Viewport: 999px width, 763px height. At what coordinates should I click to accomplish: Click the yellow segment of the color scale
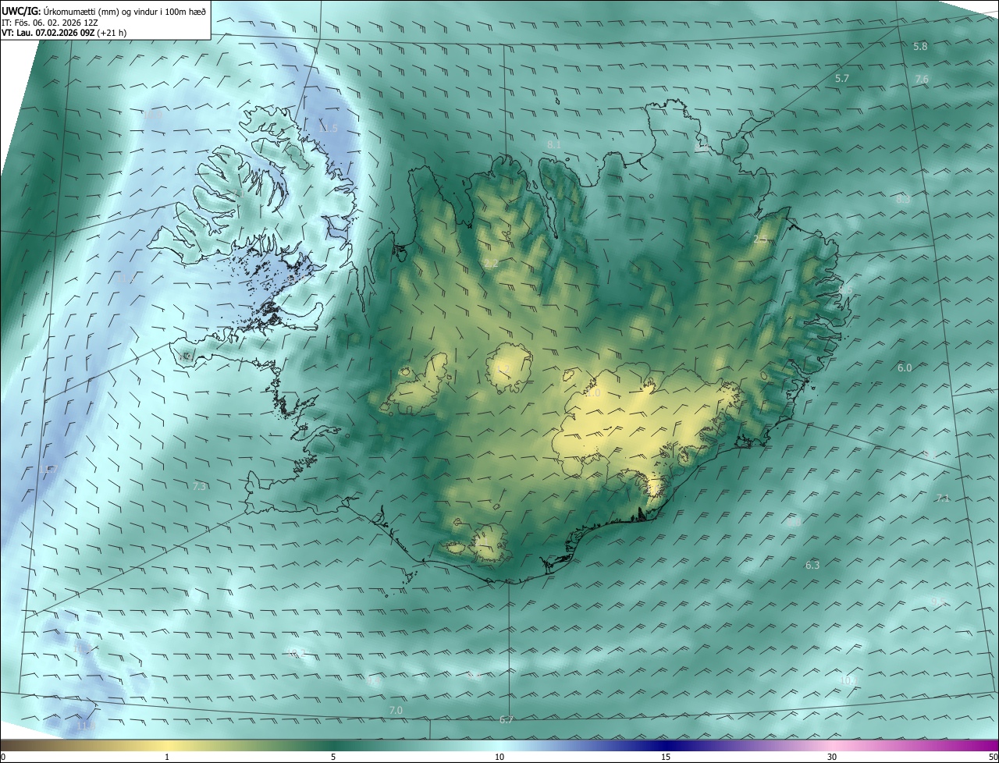(167, 746)
